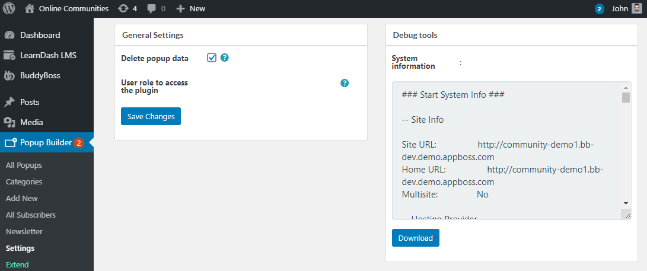The height and width of the screenshot is (271, 647).
Task: Toggle the Delete popup data checkbox
Action: (x=212, y=58)
